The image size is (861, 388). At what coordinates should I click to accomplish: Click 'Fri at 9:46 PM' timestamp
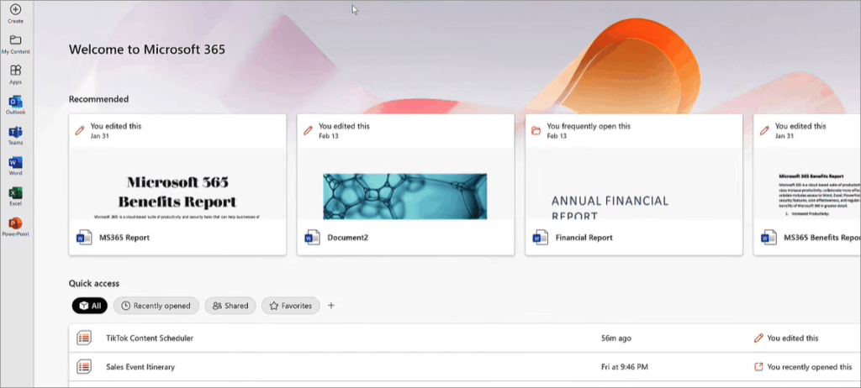(x=625, y=367)
